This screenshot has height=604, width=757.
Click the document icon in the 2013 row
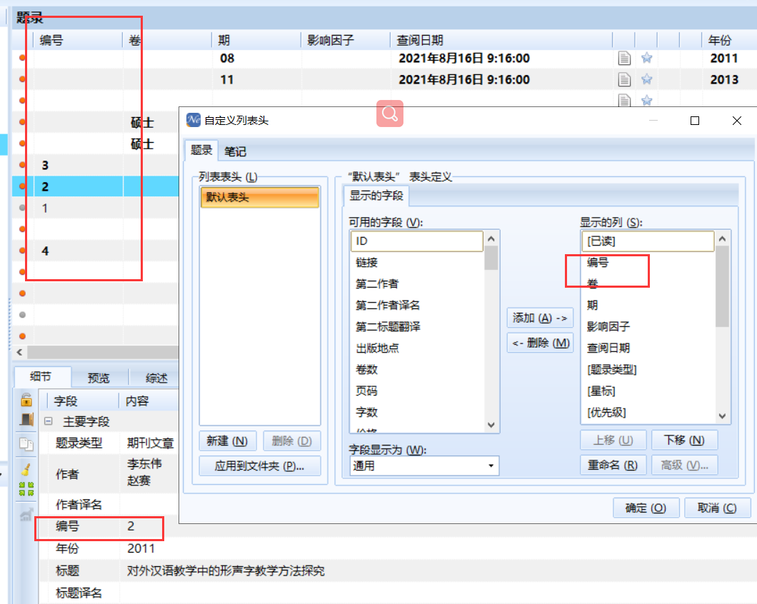pos(625,79)
